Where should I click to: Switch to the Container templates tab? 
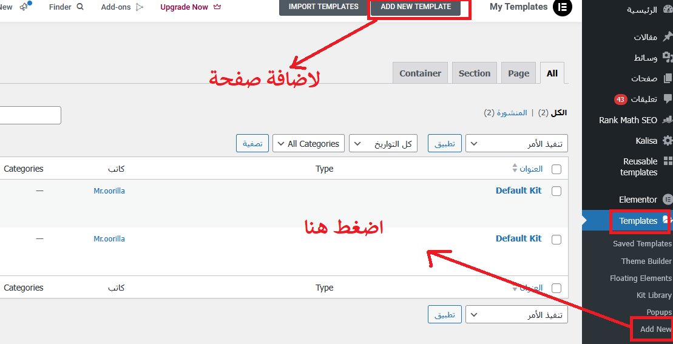420,73
